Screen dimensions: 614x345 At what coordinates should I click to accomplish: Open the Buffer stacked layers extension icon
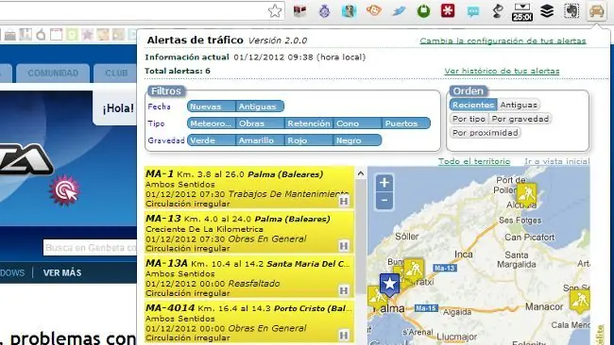click(x=547, y=11)
